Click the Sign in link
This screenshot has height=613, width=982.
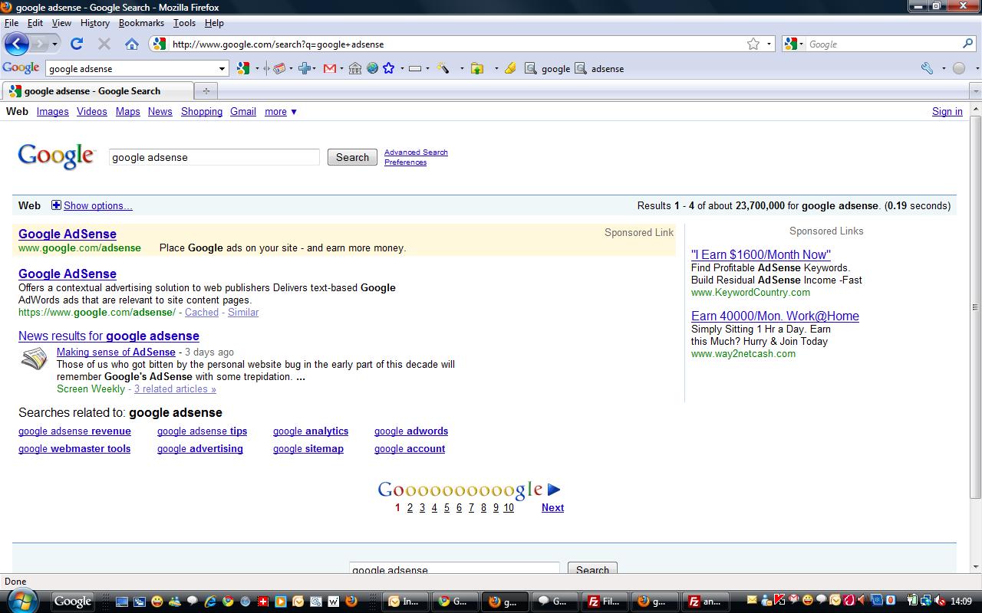pyautogui.click(x=947, y=112)
